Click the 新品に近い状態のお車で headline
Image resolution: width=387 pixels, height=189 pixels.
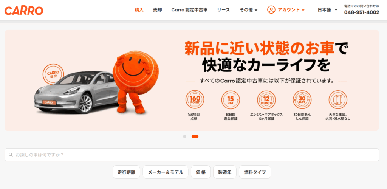click(x=266, y=48)
